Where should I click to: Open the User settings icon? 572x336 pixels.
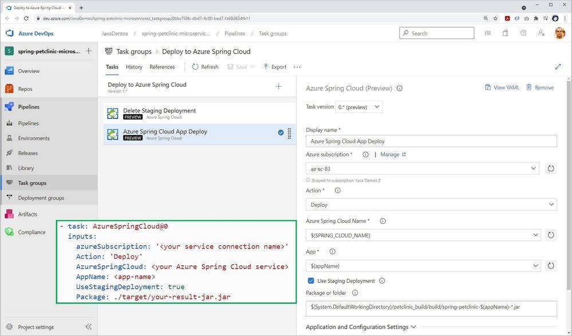pyautogui.click(x=541, y=33)
